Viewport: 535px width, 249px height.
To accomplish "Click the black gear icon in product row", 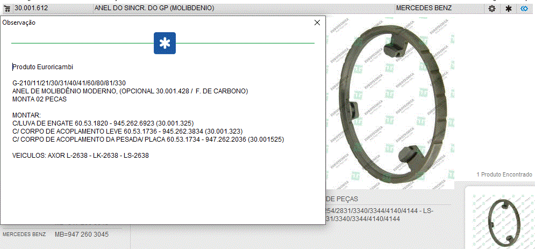I will tap(491, 9).
